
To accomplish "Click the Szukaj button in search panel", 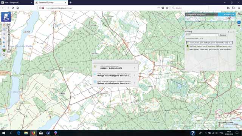I will (223, 35).
